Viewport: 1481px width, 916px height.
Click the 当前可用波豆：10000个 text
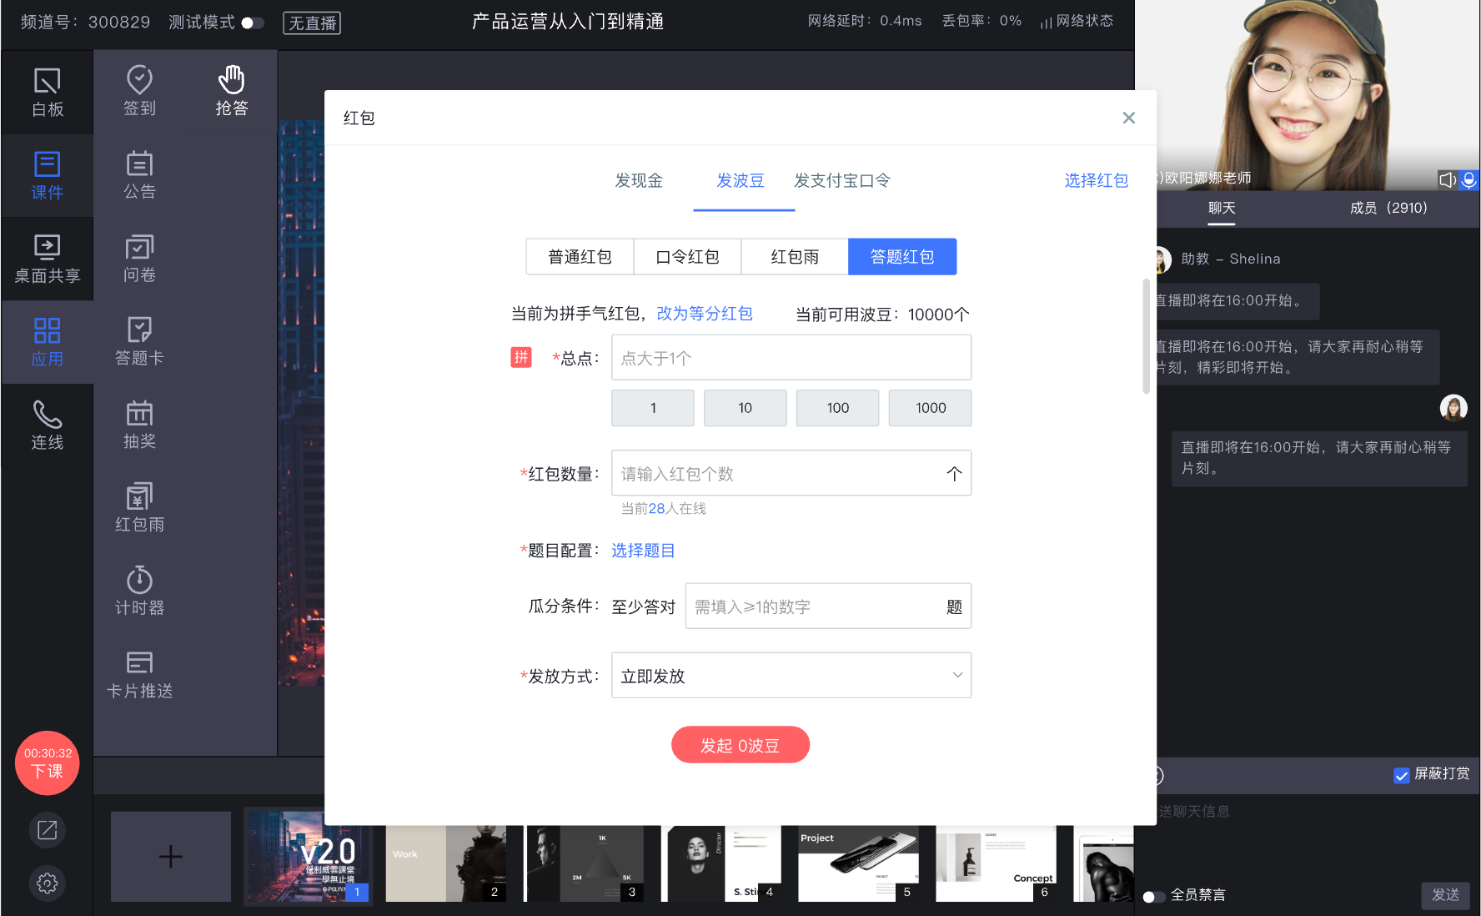[882, 315]
